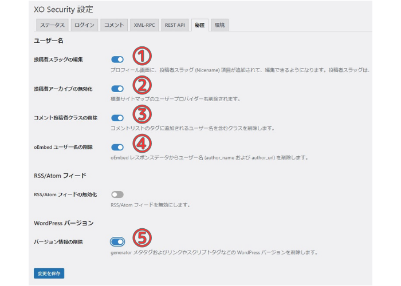The image size is (401, 286).
Task: Click description text starting with generator
Action: pyautogui.click(x=214, y=253)
